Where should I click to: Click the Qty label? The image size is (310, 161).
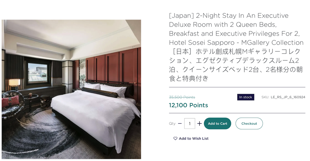[x=172, y=124]
